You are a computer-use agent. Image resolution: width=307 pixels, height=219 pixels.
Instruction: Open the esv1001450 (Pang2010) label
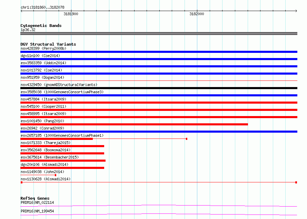pos(42,121)
